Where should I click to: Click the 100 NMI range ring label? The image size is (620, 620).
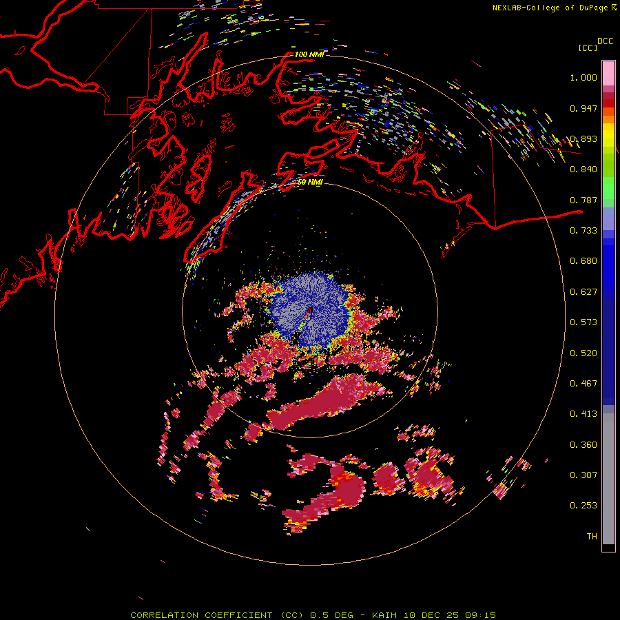[x=309, y=54]
